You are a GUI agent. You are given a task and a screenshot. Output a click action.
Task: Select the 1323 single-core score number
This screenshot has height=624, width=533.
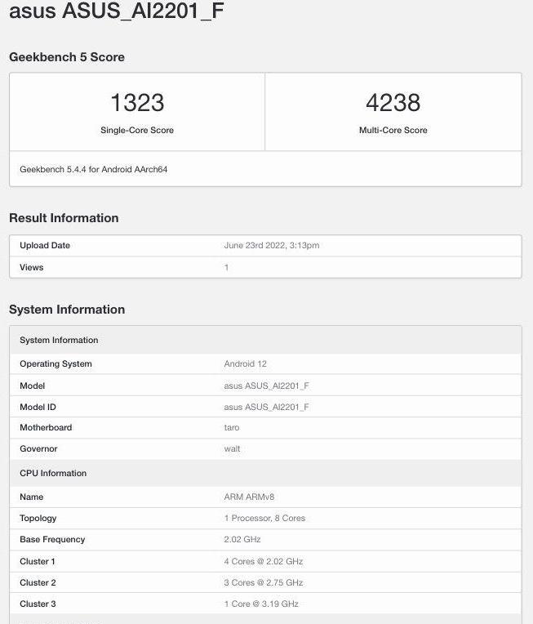point(137,103)
